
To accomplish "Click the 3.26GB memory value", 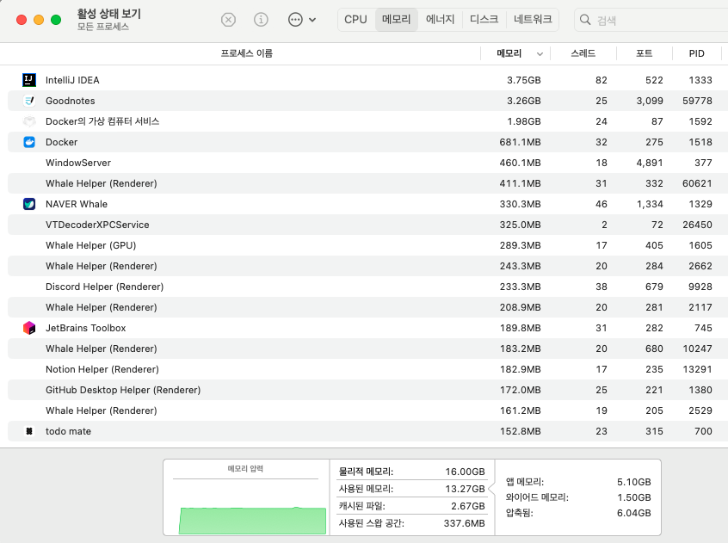I will click(x=524, y=101).
